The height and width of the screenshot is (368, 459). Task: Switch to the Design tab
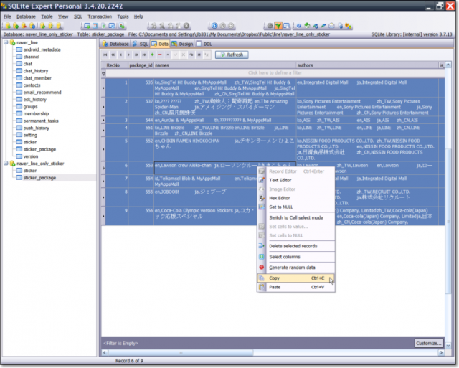click(182, 44)
